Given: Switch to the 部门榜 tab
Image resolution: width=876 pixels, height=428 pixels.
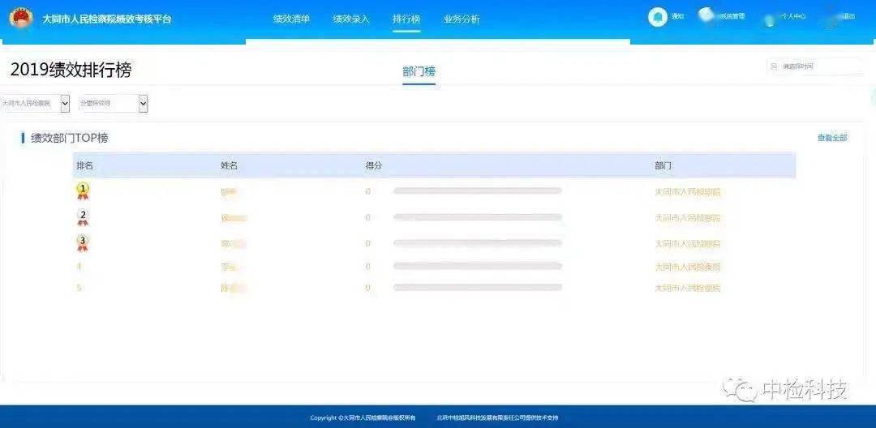Looking at the screenshot, I should [x=419, y=71].
